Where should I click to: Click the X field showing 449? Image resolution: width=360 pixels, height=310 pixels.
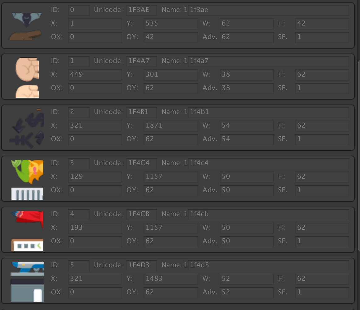tap(95, 75)
